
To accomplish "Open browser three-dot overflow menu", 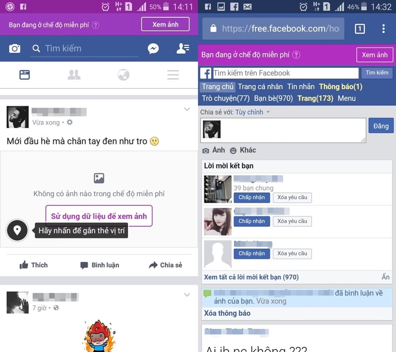I will coord(383,29).
